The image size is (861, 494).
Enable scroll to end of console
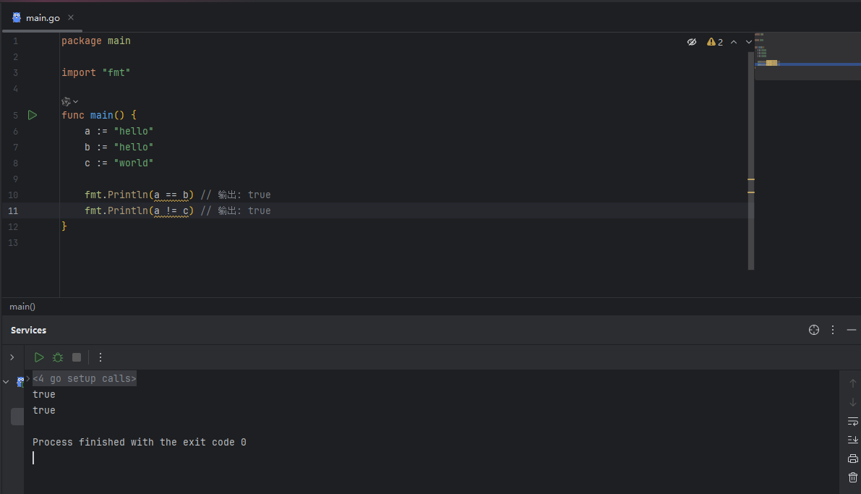[x=853, y=440]
